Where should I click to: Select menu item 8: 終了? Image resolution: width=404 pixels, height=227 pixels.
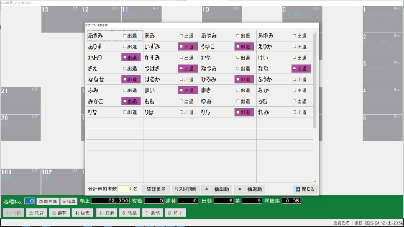[x=175, y=213]
